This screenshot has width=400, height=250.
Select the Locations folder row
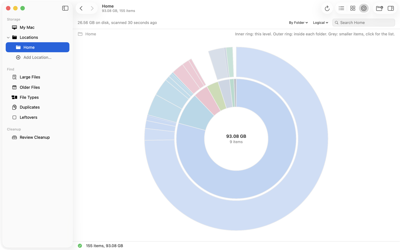tap(37, 37)
